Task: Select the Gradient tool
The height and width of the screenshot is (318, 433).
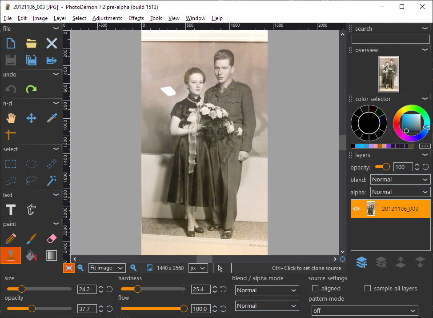Action: click(52, 255)
